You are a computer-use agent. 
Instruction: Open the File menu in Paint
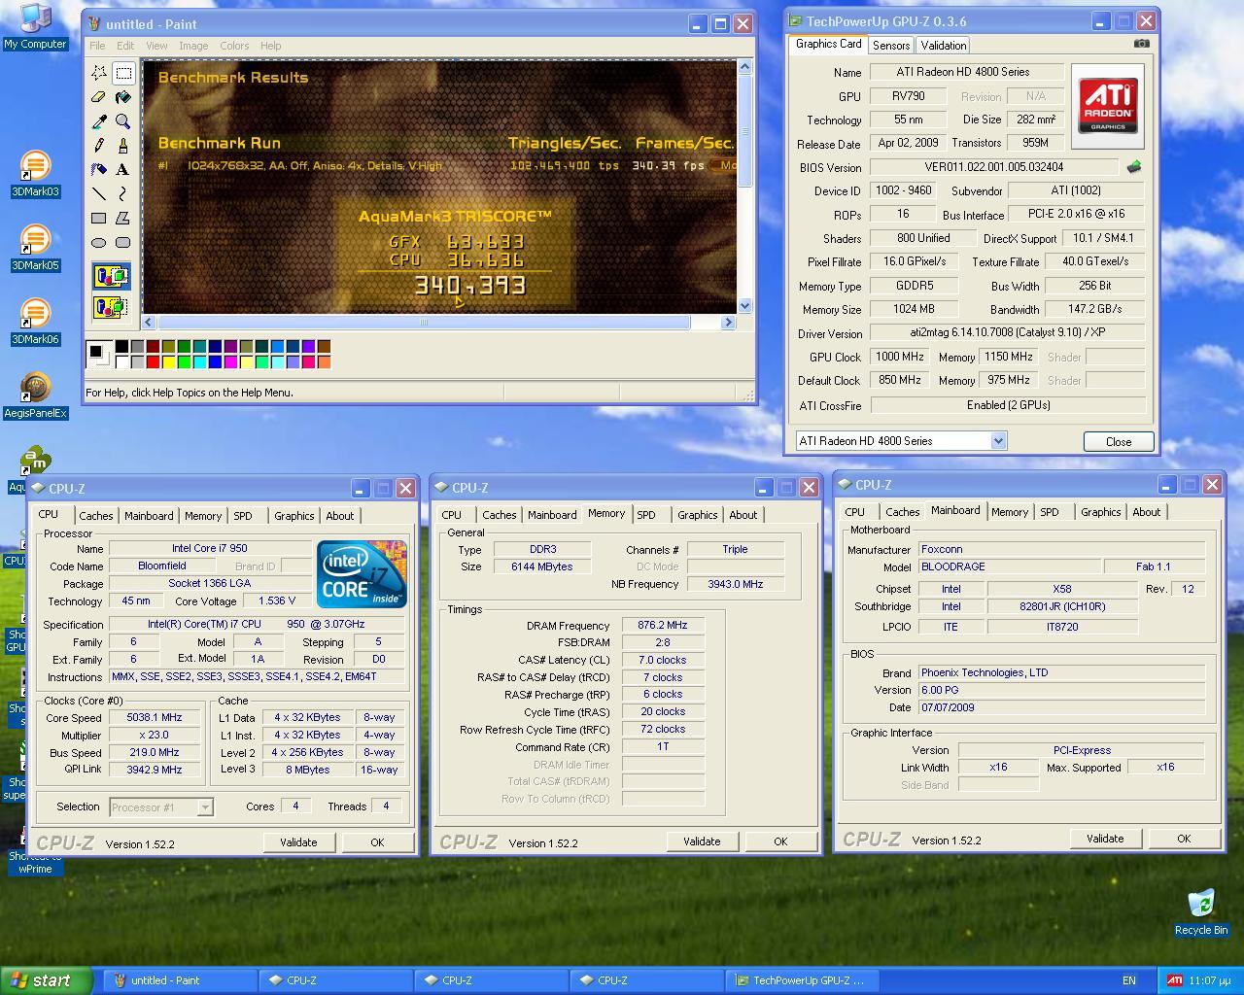pos(97,46)
